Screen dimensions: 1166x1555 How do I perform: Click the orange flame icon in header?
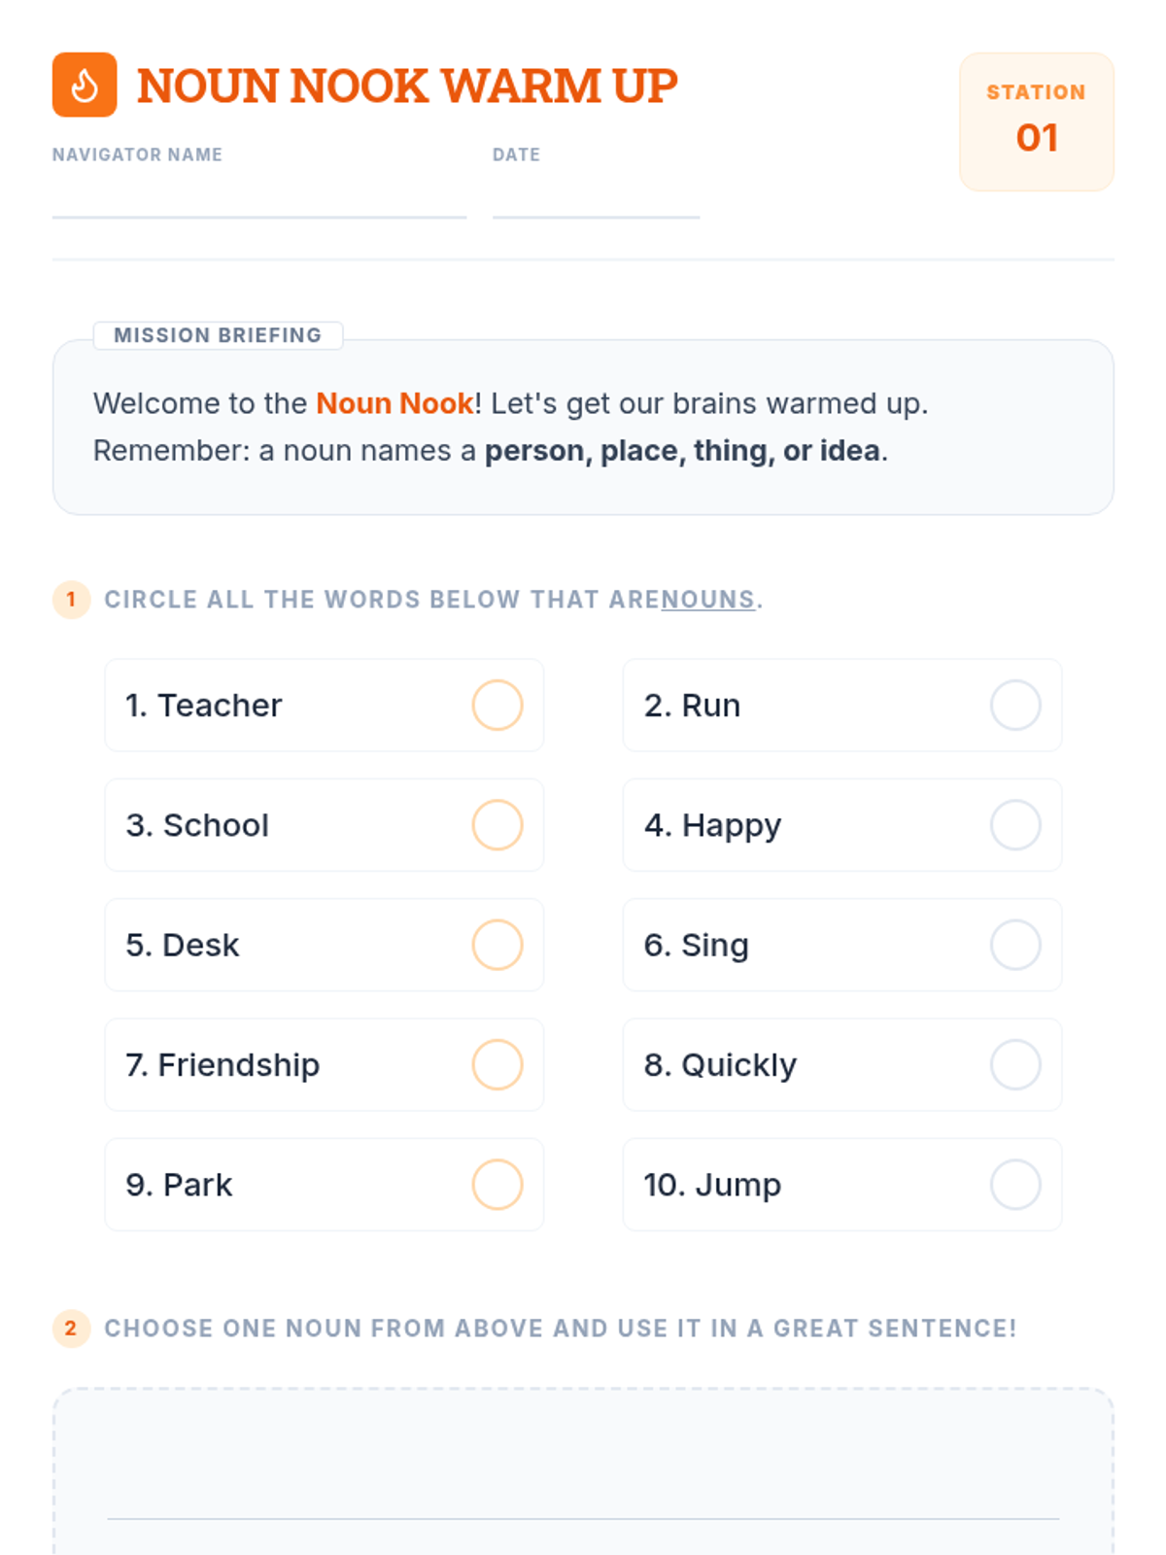coord(85,85)
